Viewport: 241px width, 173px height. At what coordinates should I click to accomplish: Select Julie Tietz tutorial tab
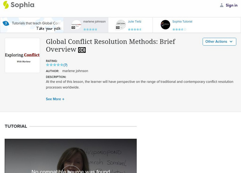tap(130, 25)
